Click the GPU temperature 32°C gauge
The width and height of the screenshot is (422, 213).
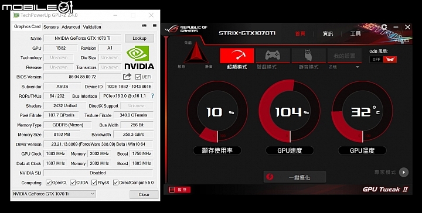(362, 112)
